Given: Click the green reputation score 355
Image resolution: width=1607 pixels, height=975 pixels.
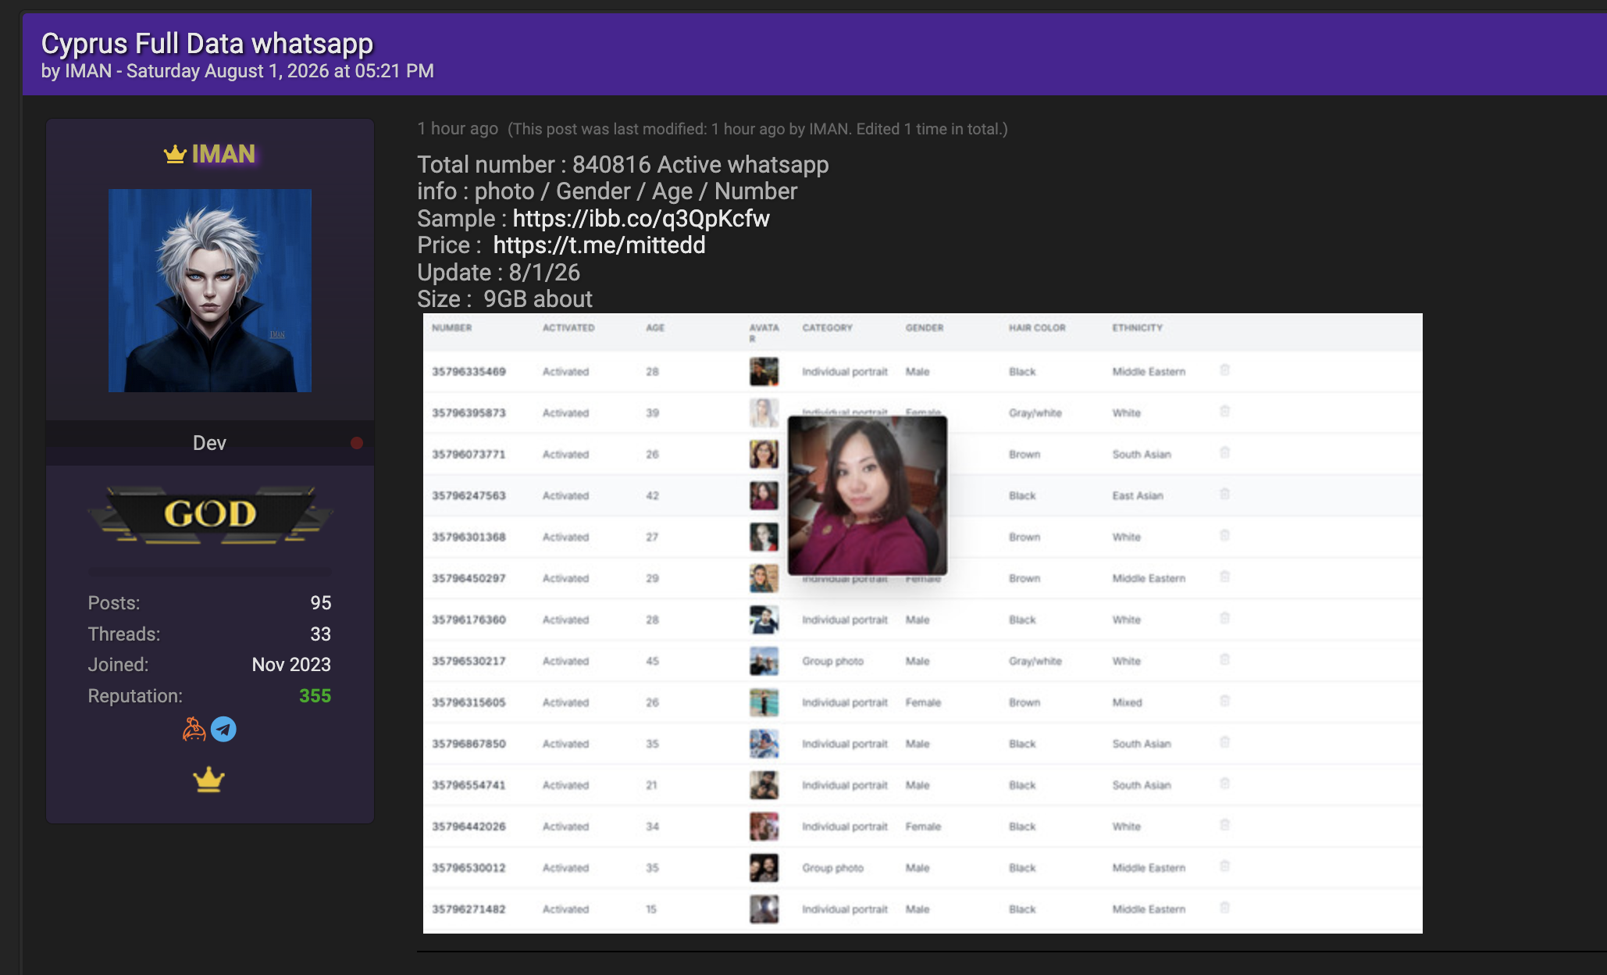Looking at the screenshot, I should point(315,696).
